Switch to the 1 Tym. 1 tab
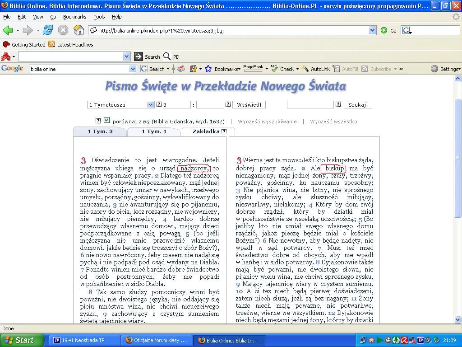The image size is (462, 347). tap(154, 131)
